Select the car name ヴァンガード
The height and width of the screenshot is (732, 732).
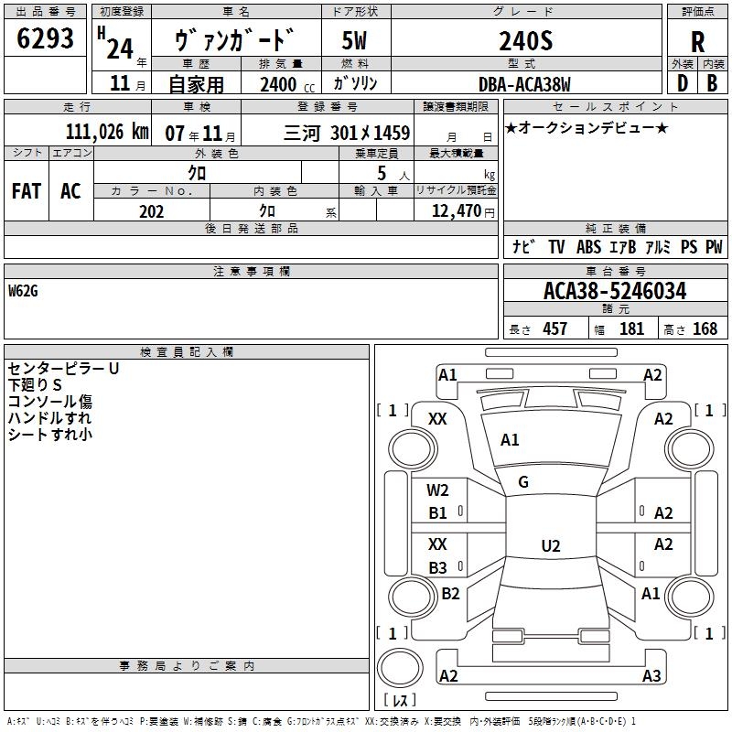point(235,39)
